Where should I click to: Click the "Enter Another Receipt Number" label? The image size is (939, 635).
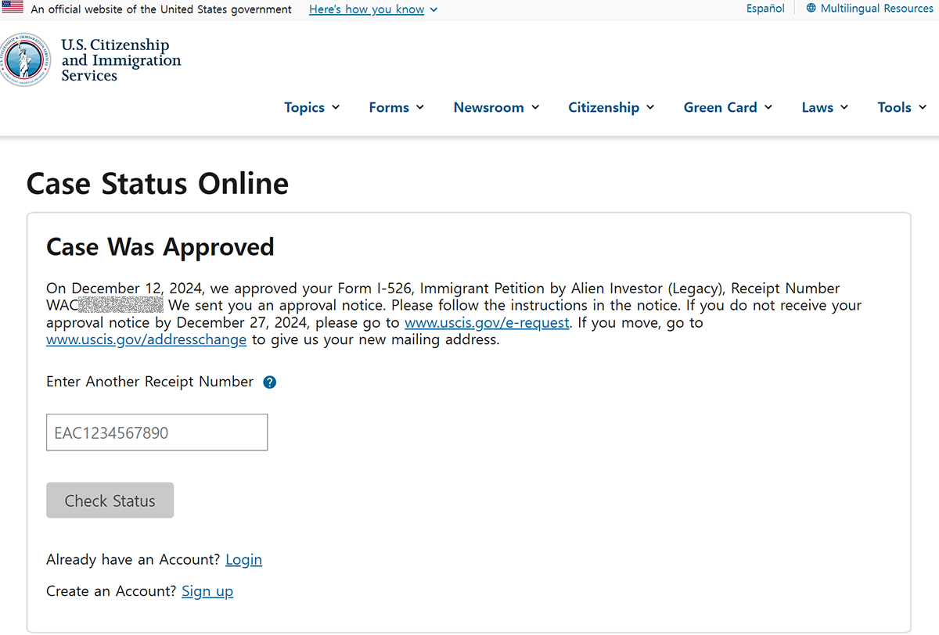click(150, 382)
